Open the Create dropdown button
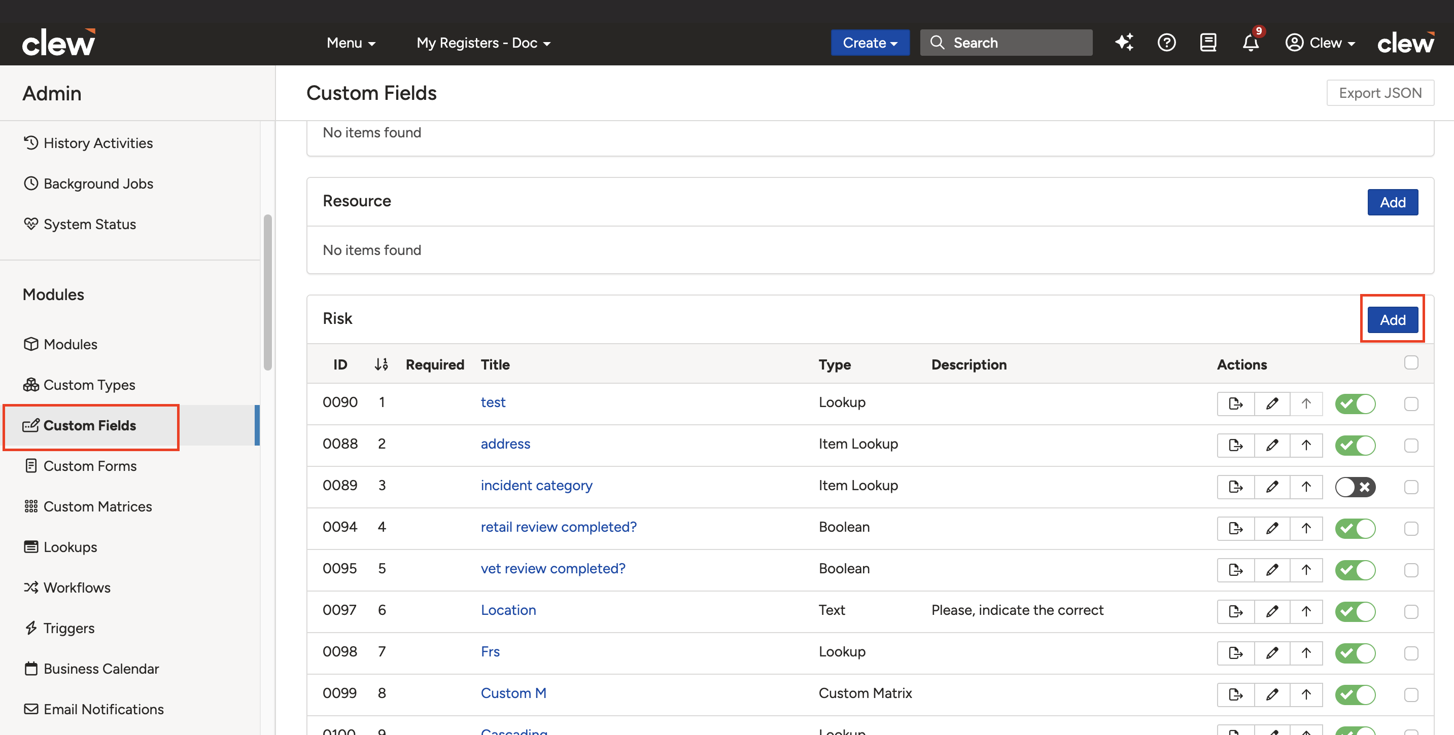Screen dimensions: 1454x735 (x=870, y=42)
